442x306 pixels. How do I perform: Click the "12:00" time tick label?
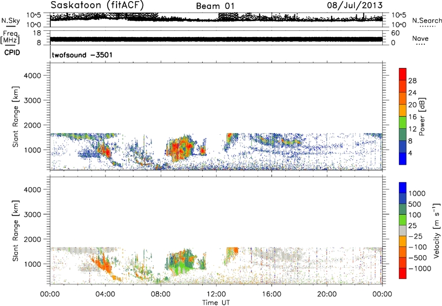(216, 294)
